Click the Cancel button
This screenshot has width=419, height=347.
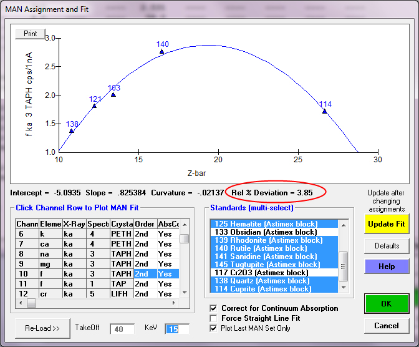(387, 326)
